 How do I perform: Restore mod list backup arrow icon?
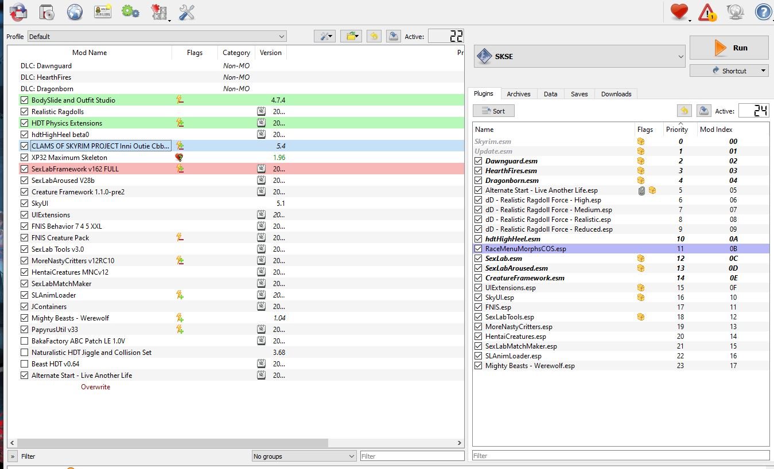coord(374,36)
